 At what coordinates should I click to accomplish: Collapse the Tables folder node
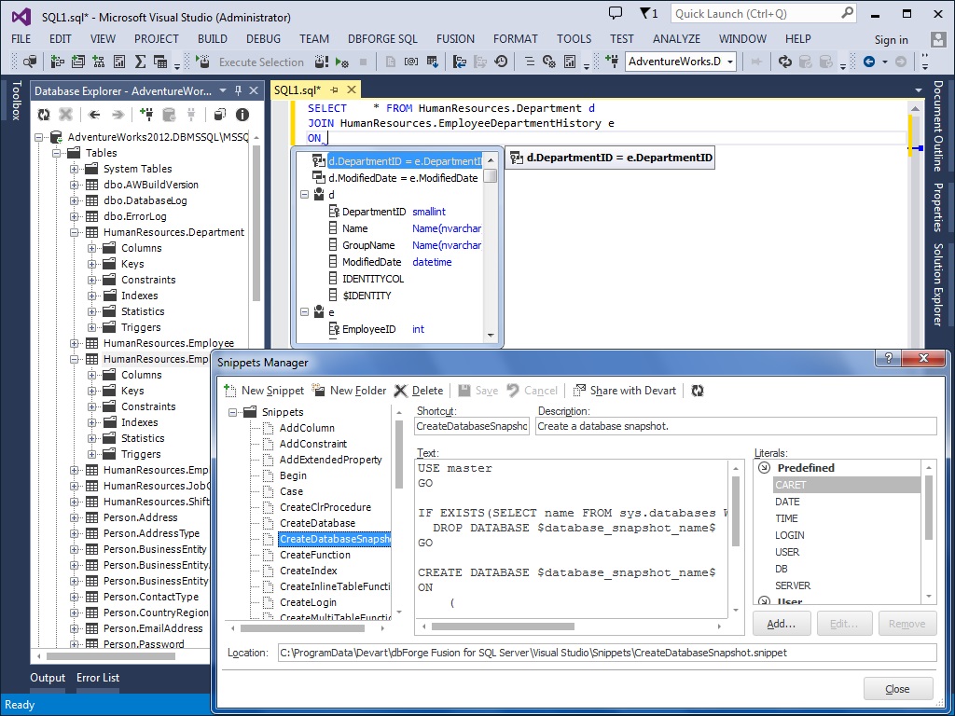(57, 153)
